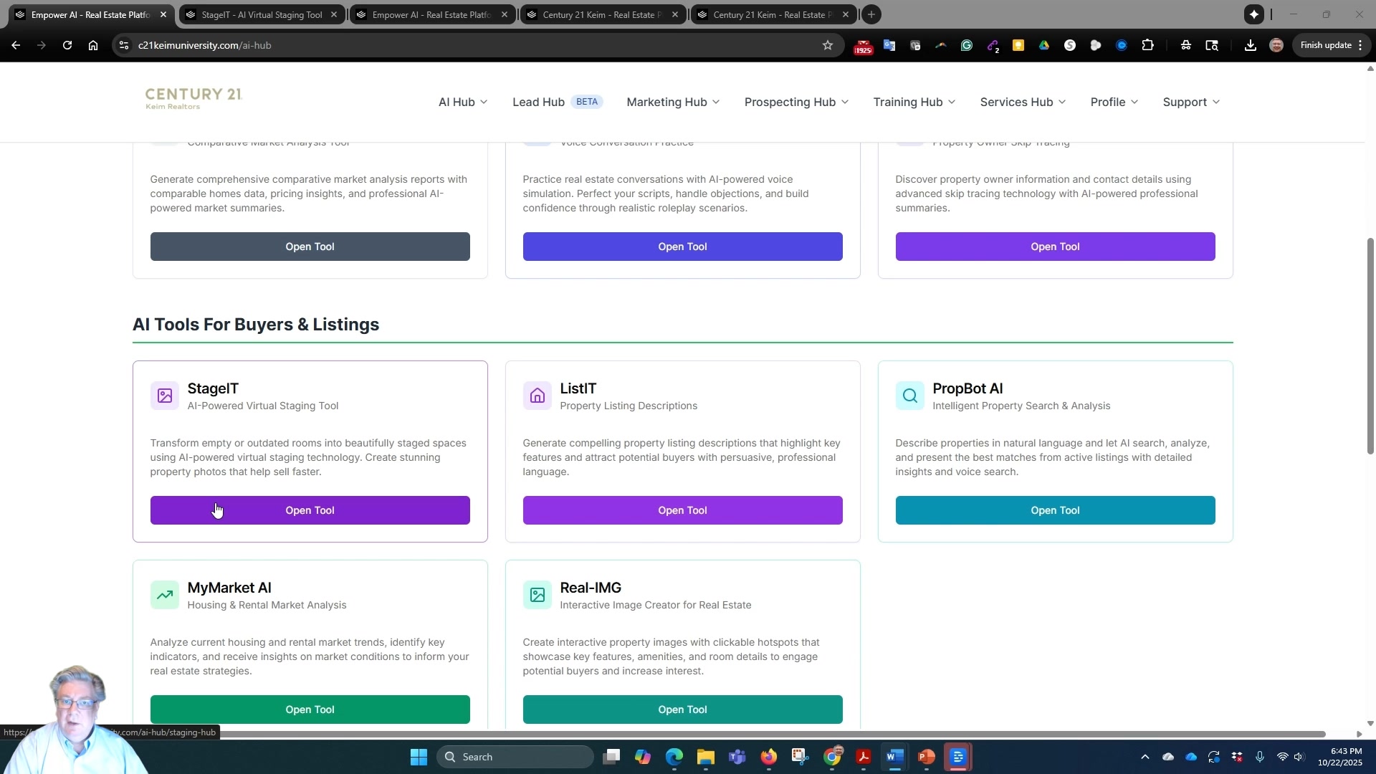
Task: Open the Lead Hub BETA menu item
Action: 558,102
